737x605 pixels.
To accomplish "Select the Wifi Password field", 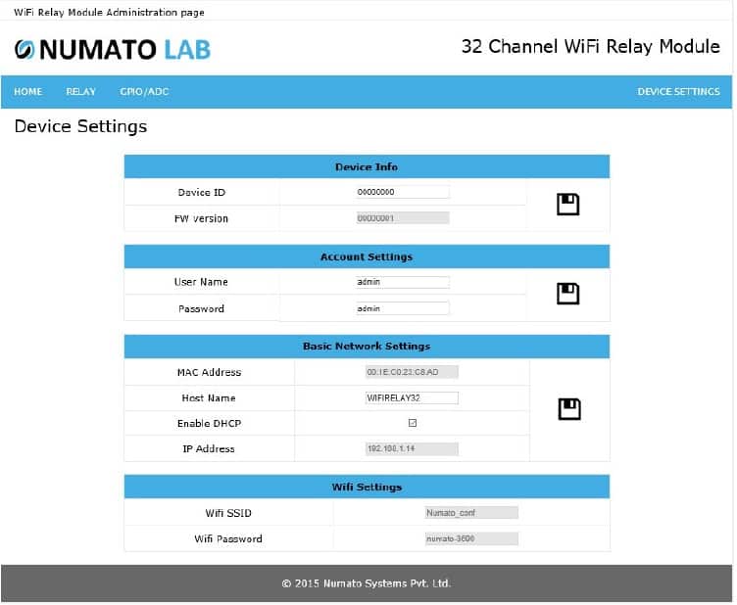I will click(x=470, y=538).
